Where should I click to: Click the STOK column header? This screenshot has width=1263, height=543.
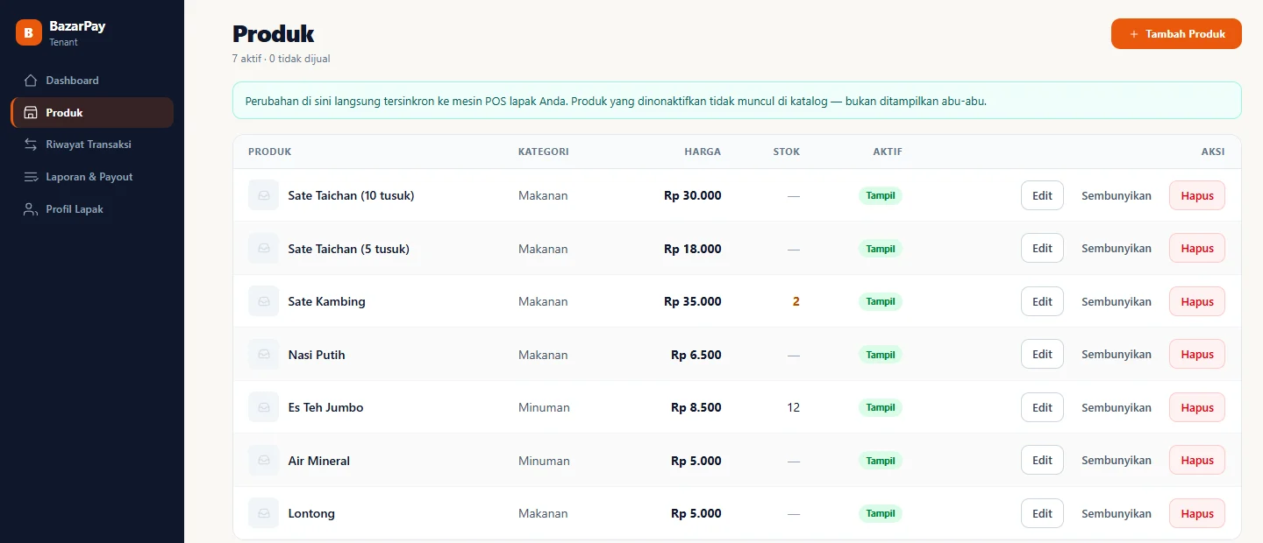tap(787, 152)
